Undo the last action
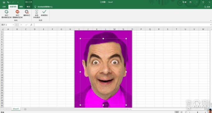Screen dimensions: 212x113 8,2
